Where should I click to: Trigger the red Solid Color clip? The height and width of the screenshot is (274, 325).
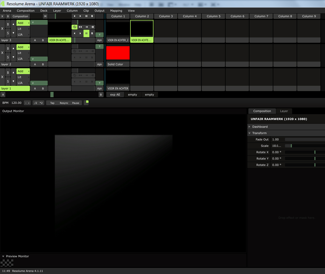[x=118, y=53]
